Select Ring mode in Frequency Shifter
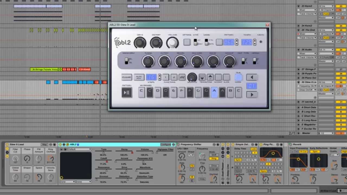This screenshot has height=195, width=347. point(214,159)
